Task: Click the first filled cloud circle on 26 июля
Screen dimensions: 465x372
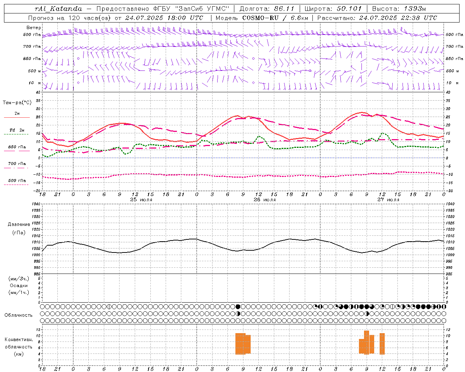Action: (x=238, y=307)
